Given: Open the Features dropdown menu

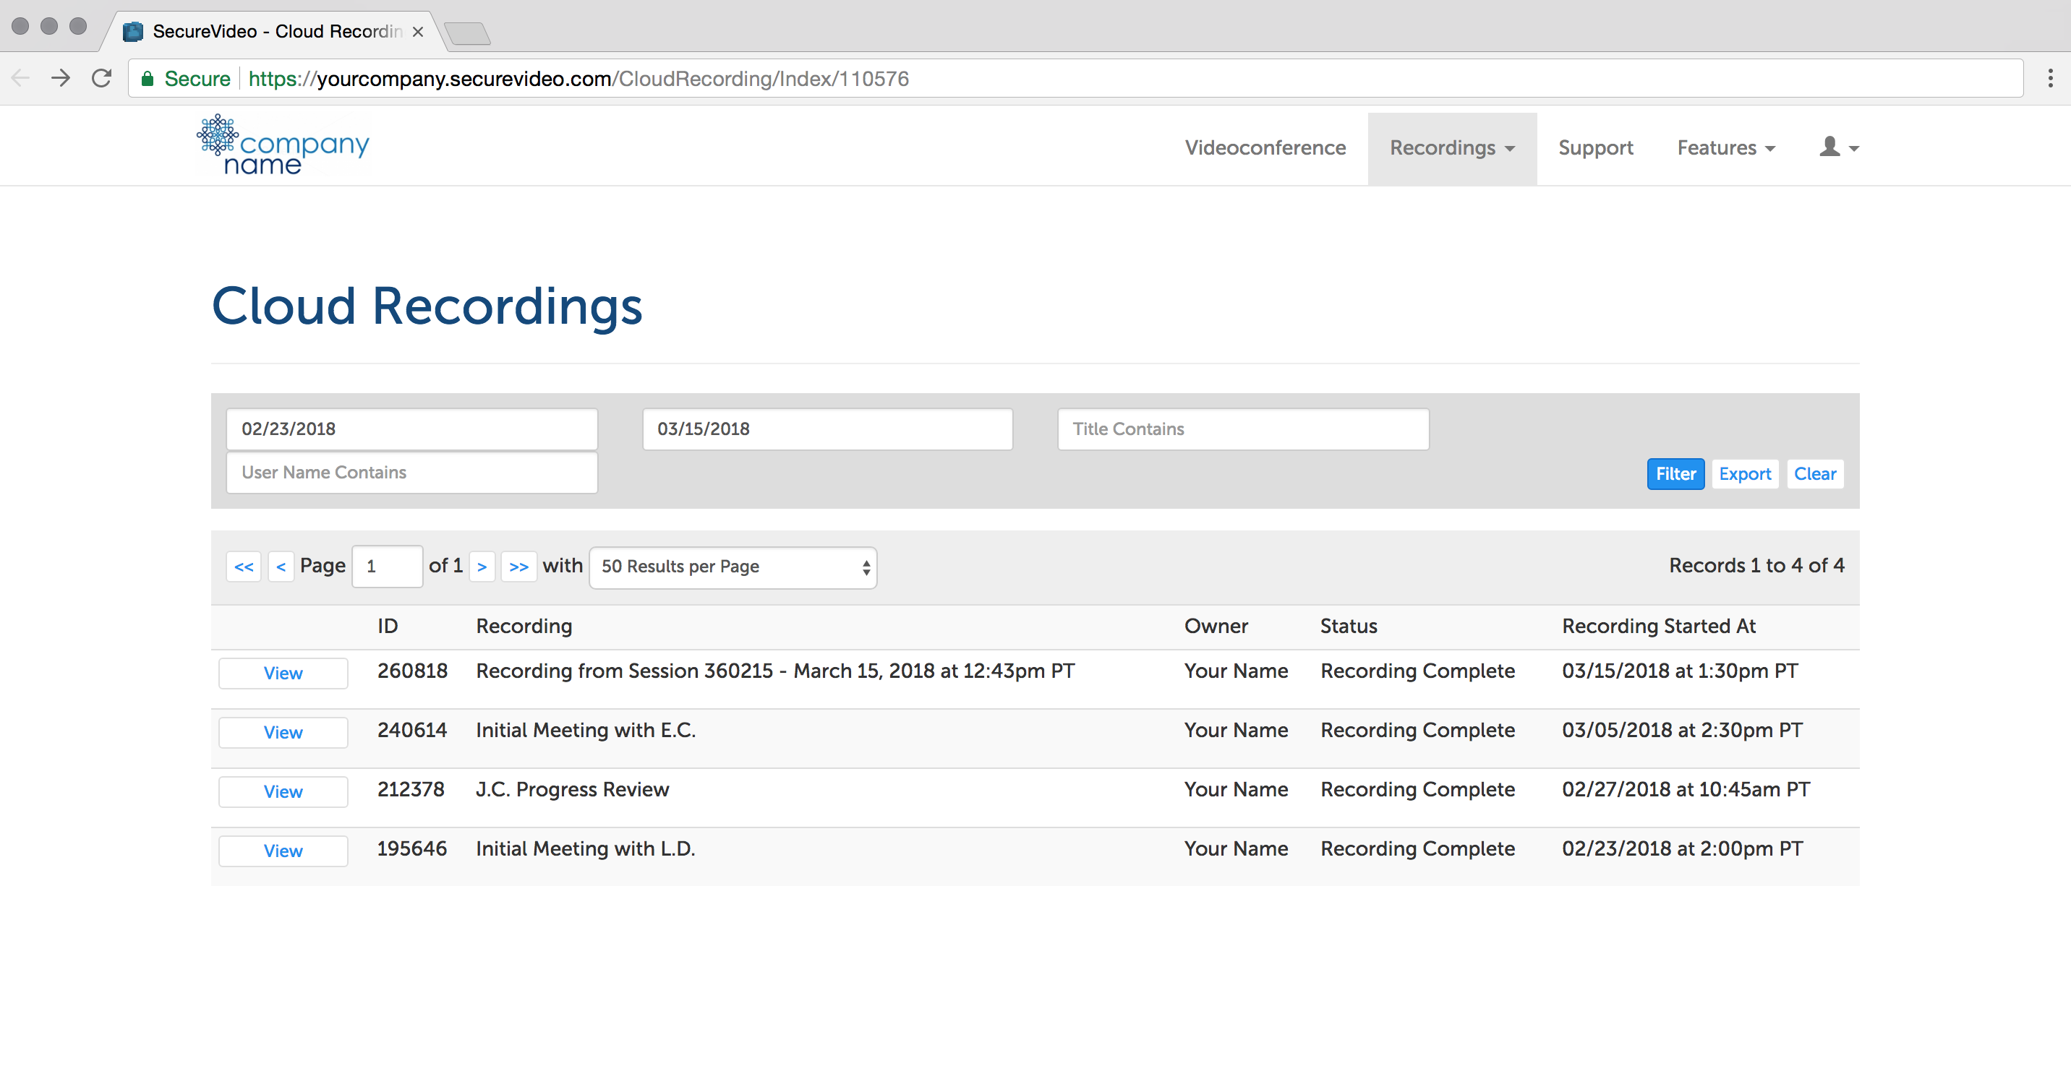Looking at the screenshot, I should pyautogui.click(x=1725, y=148).
